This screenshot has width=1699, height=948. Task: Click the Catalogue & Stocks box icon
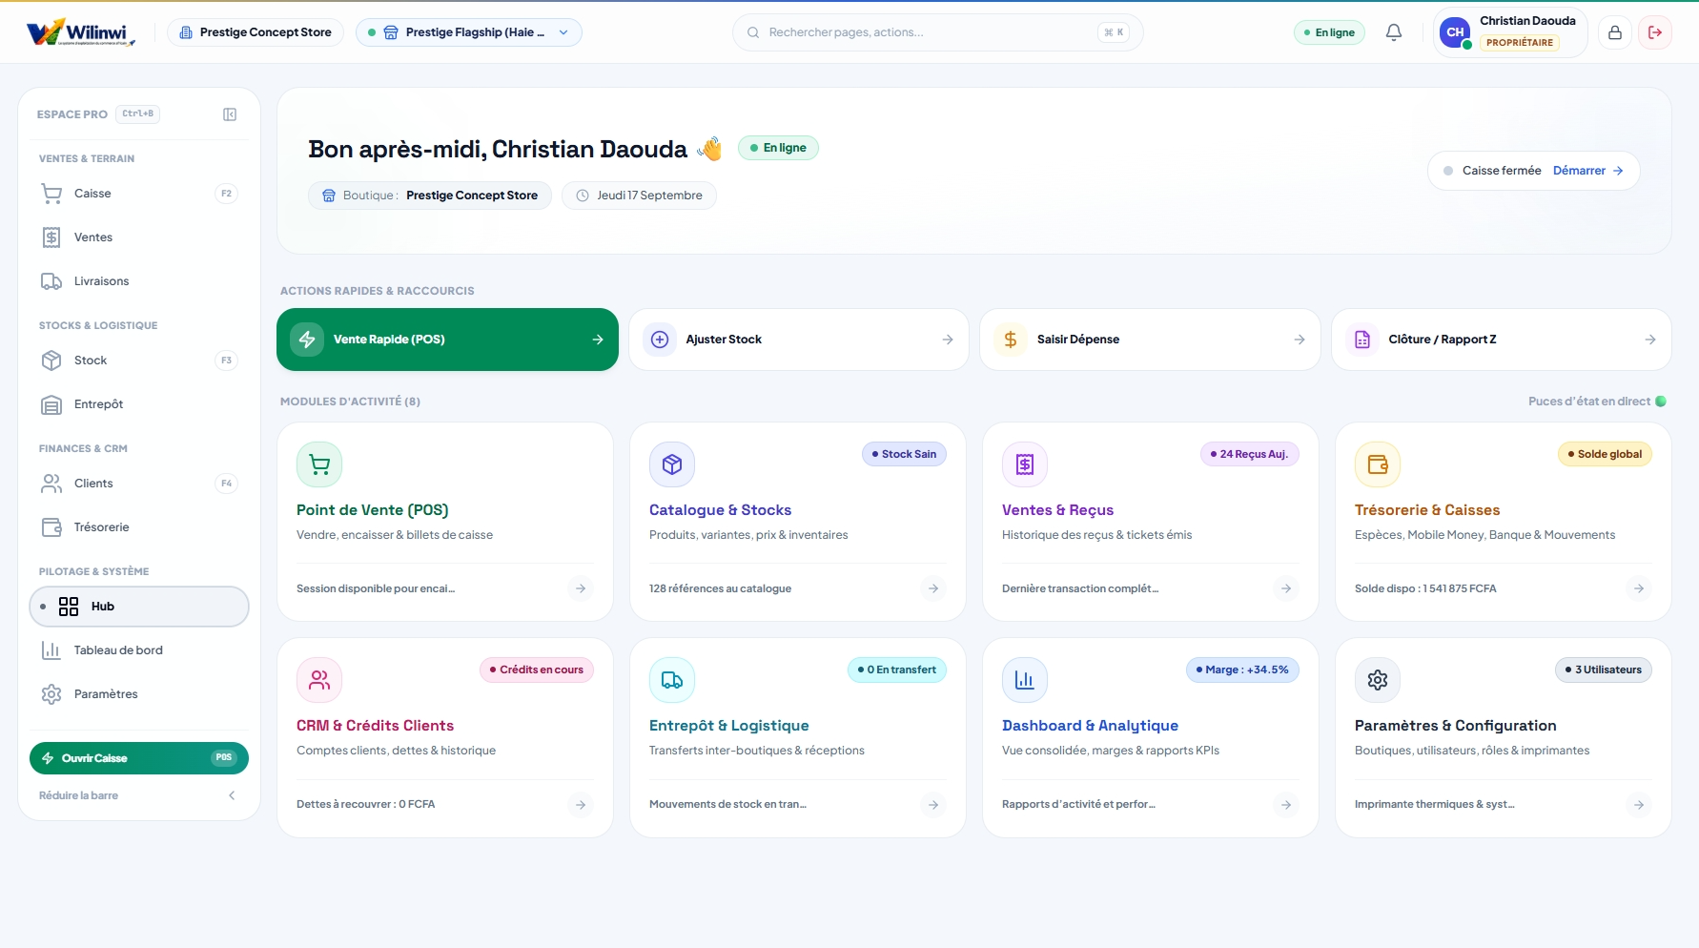click(x=672, y=464)
